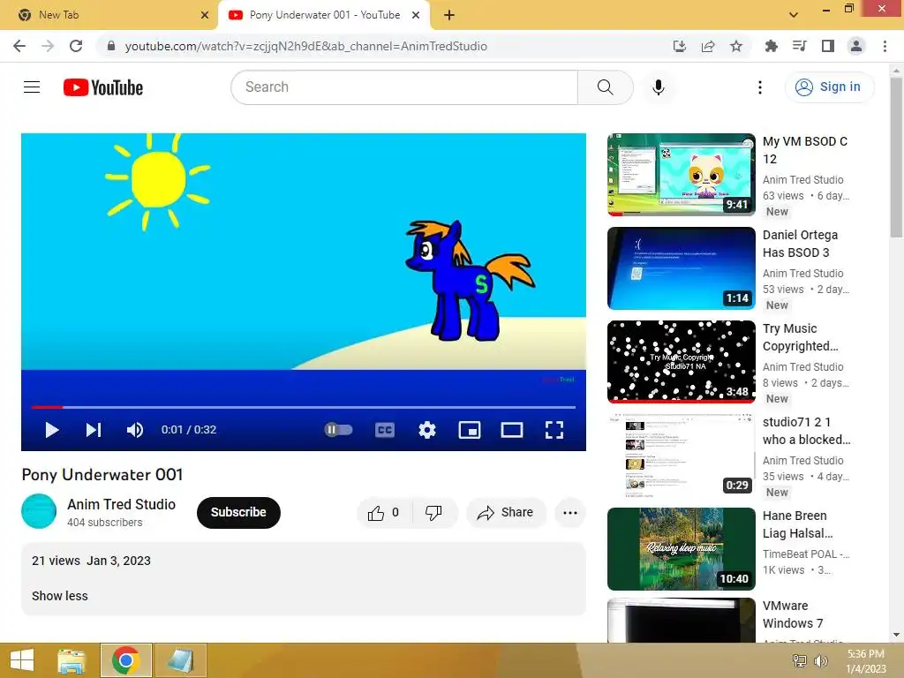
Task: Share the Pony Underwater video
Action: point(506,513)
